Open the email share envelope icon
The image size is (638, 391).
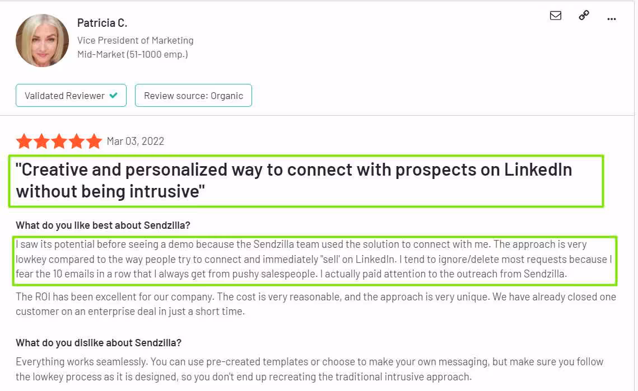point(555,16)
